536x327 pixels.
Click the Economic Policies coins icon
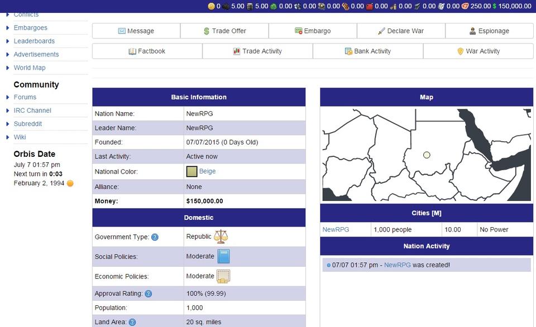point(223,276)
